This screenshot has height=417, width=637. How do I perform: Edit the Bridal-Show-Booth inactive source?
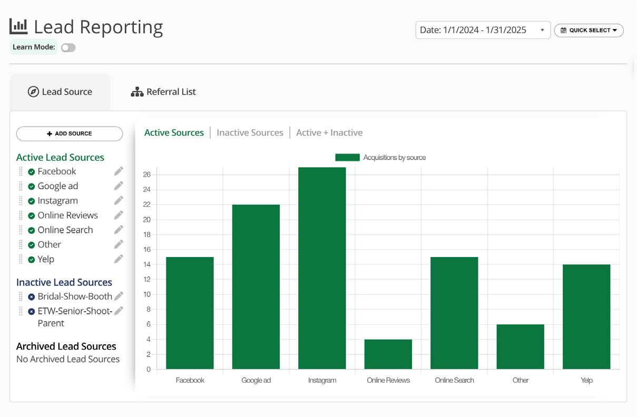point(119,296)
